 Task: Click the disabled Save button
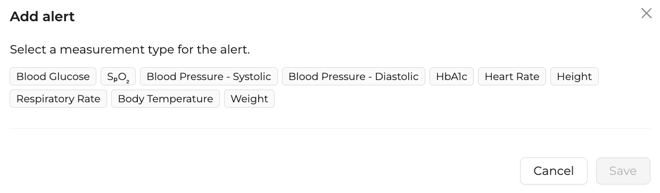(x=623, y=171)
